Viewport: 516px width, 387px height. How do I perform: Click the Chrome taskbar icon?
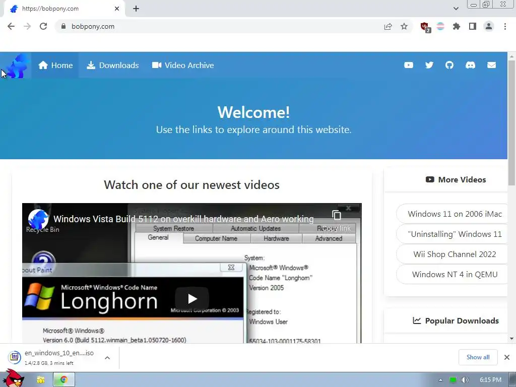(64, 380)
